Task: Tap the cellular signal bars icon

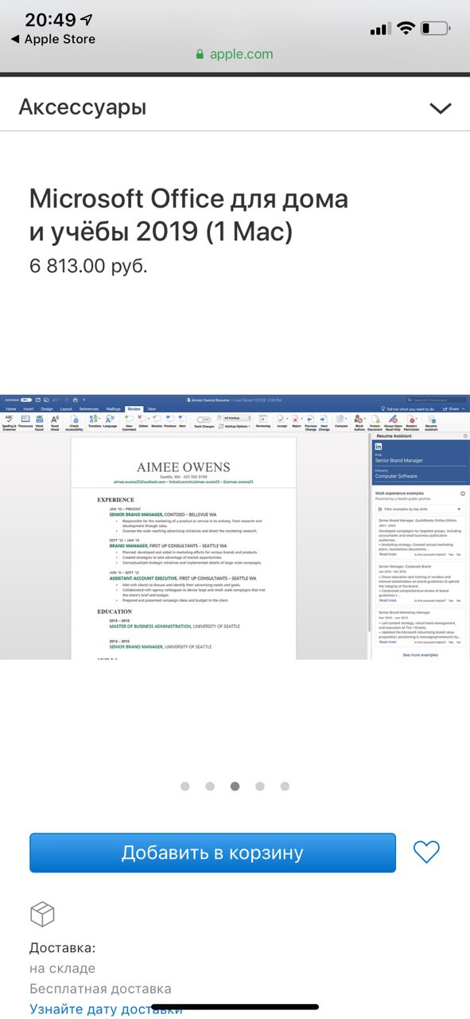Action: pyautogui.click(x=381, y=29)
